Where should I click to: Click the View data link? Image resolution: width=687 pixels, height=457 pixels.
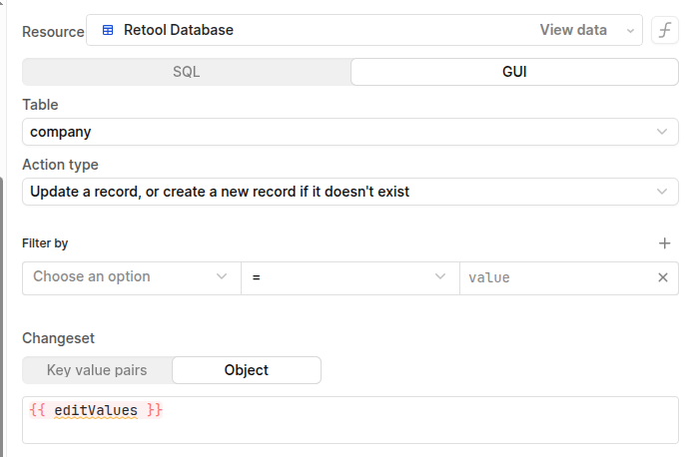tap(573, 30)
